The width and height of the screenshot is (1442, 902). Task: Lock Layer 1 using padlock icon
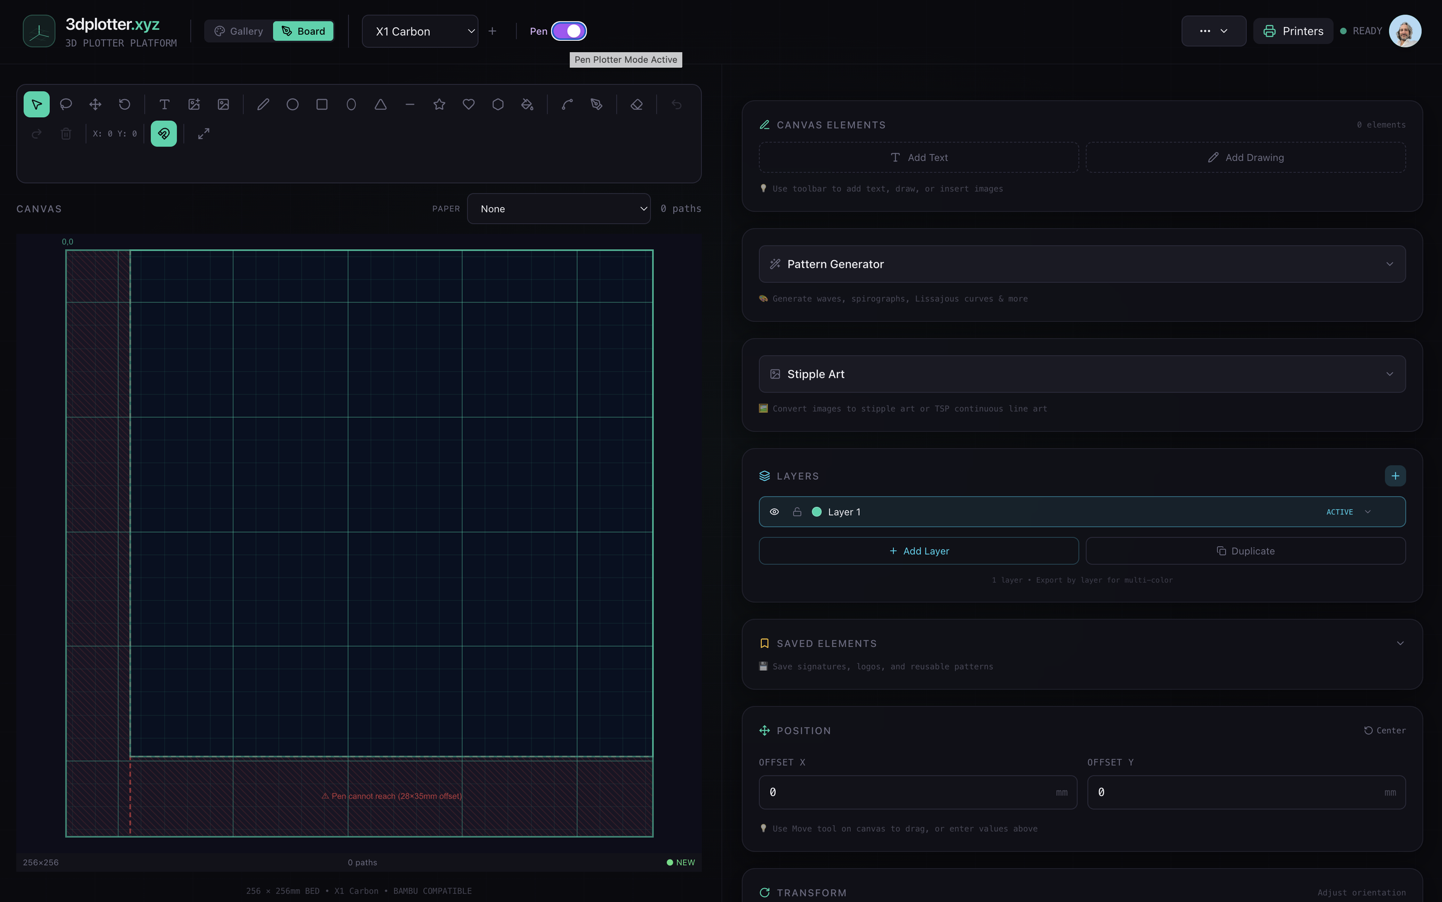pyautogui.click(x=797, y=512)
